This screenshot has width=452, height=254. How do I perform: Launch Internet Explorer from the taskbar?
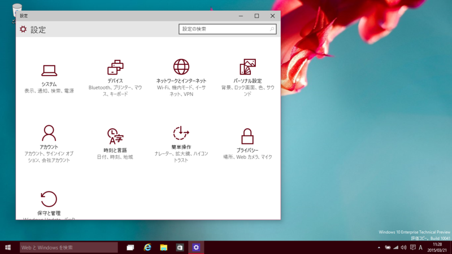[147, 247]
